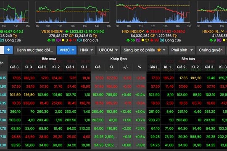
Task: Click the +5.0% percent value
Action: pos(140,112)
